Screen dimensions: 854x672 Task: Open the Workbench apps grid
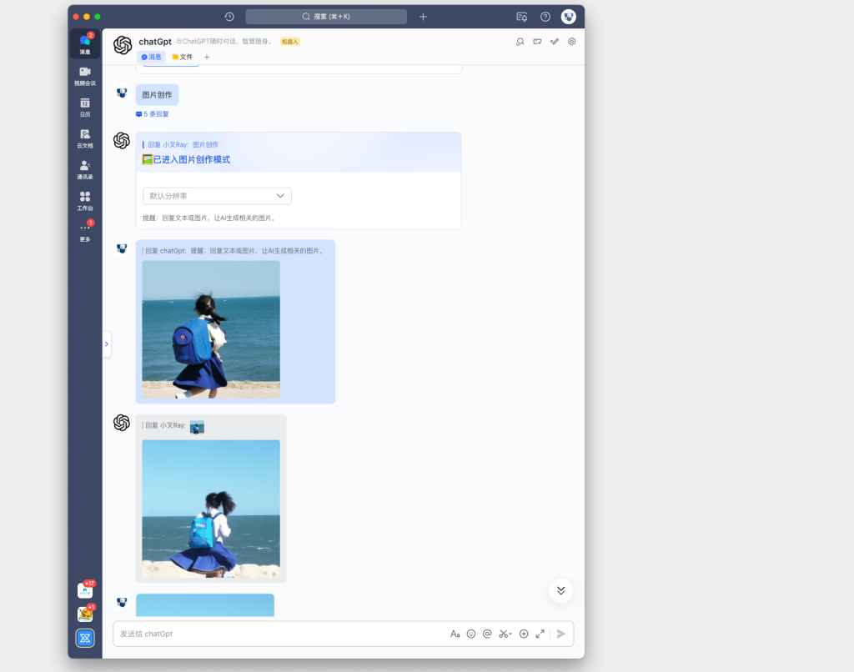point(85,200)
